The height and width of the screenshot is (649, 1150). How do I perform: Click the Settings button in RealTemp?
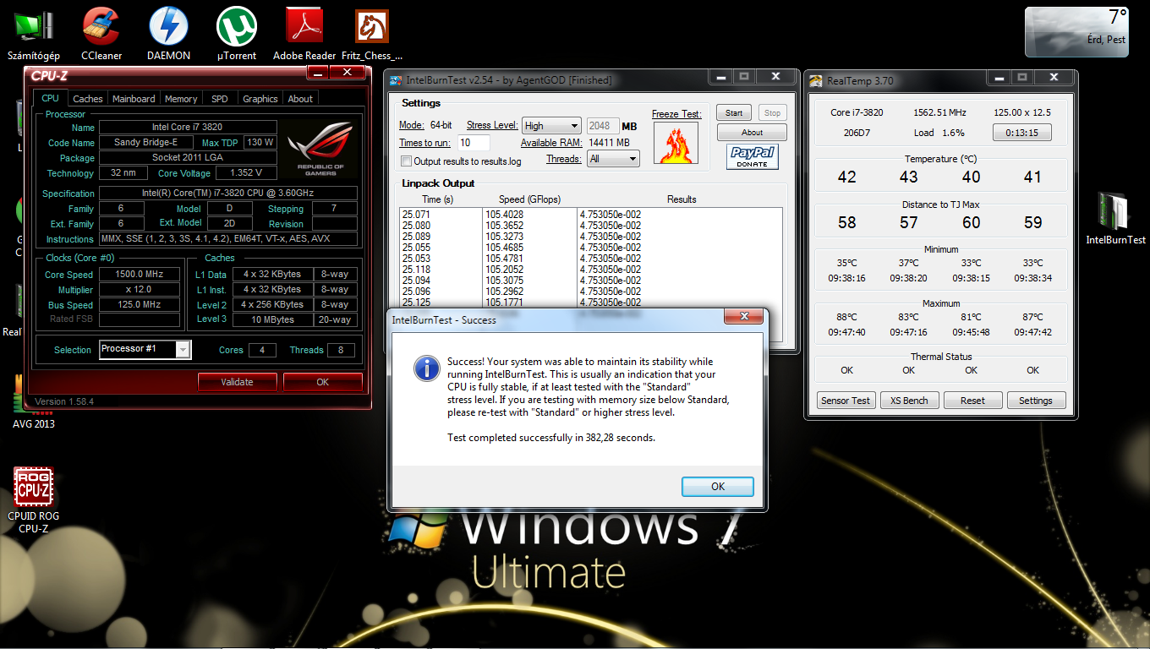click(1036, 401)
